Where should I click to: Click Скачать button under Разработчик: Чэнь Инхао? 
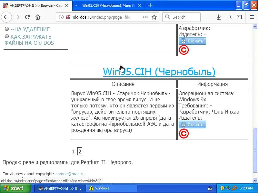coord(192,124)
